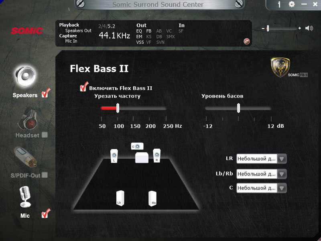The image size is (321, 241).
Task: Click the 150 frequency tick label
Action: [x=135, y=126]
